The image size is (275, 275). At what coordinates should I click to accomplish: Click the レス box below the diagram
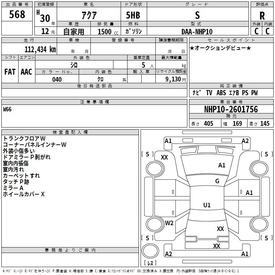tap(150, 264)
